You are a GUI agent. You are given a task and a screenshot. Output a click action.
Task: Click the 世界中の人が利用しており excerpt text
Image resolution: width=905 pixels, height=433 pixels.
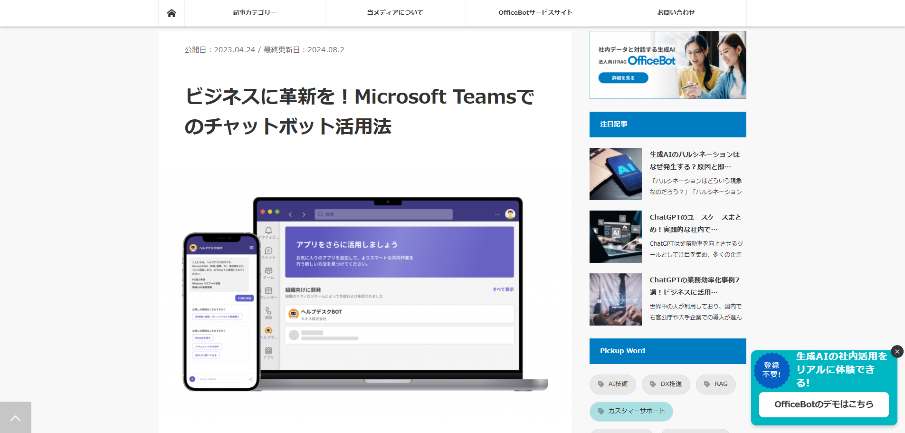pyautogui.click(x=695, y=312)
